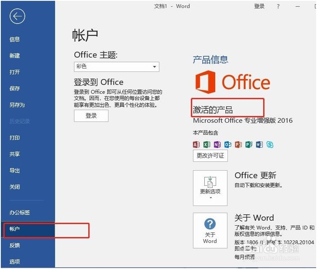The height and width of the screenshot is (269, 317).
Task: Click the 帐户 page heading
Action: point(85,35)
